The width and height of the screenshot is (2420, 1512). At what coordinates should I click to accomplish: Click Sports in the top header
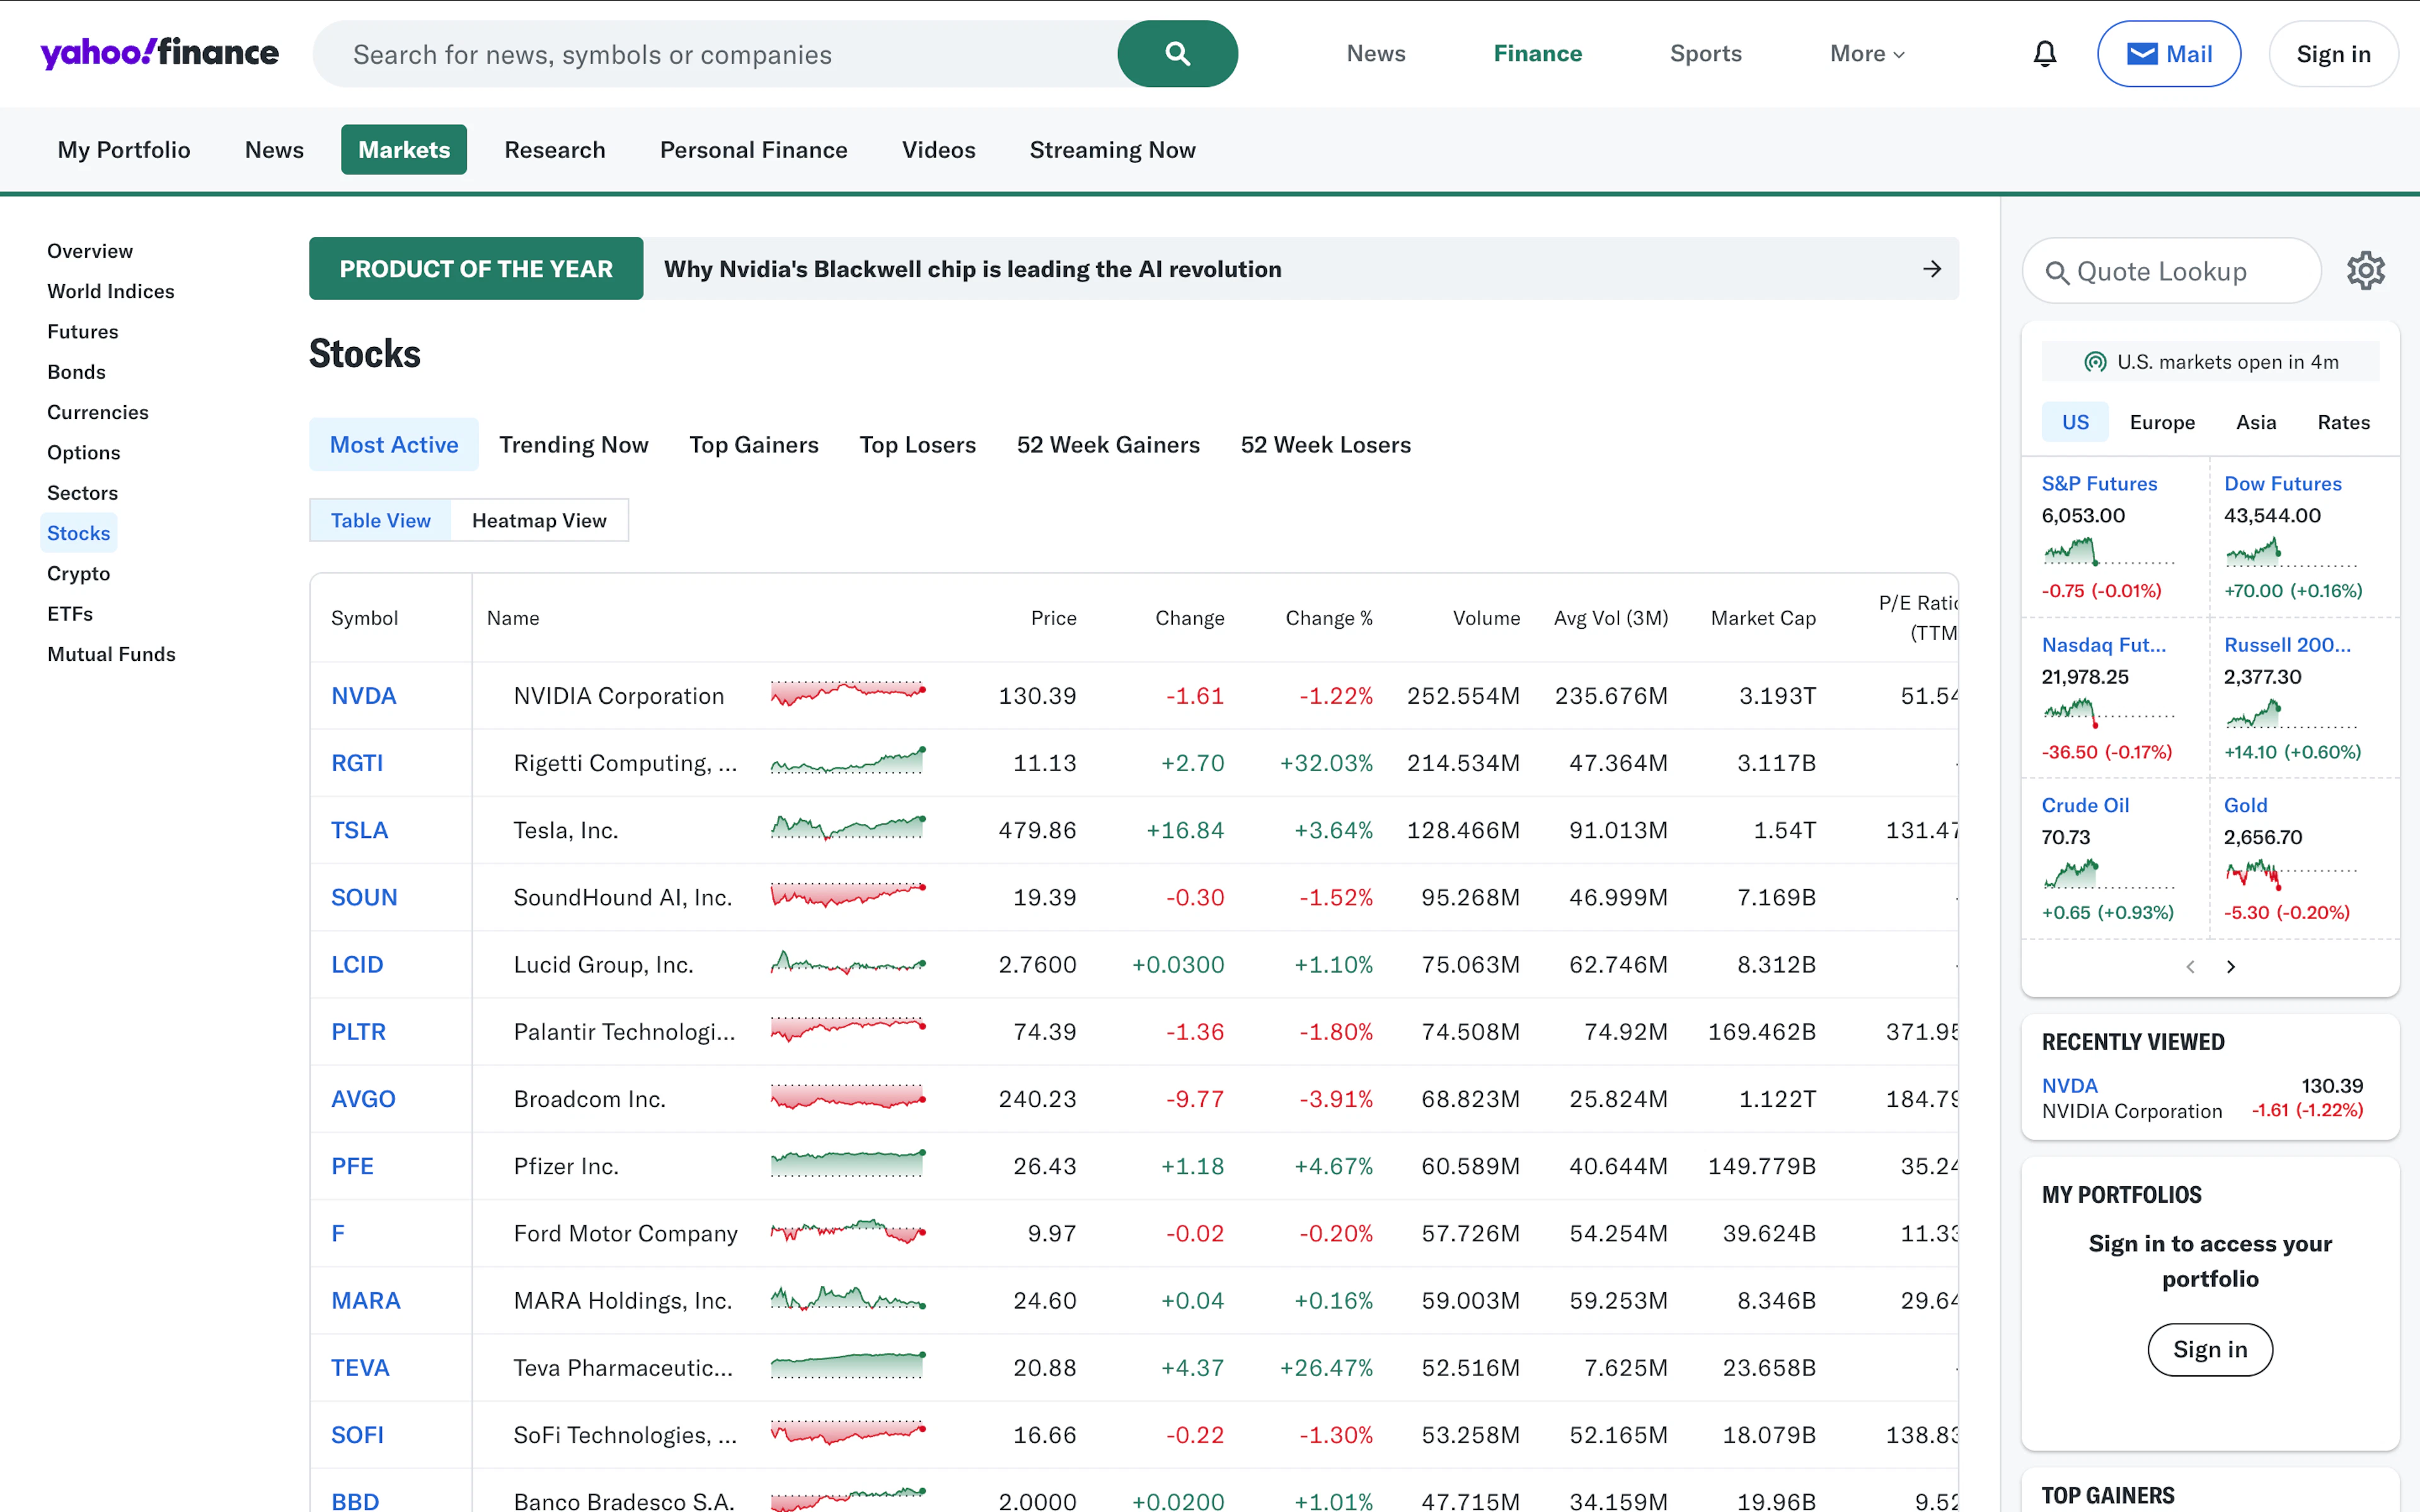(x=1705, y=54)
